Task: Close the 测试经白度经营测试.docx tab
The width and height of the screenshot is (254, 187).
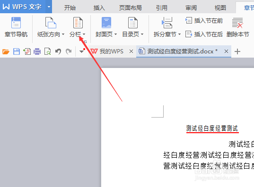Action: 226,51
